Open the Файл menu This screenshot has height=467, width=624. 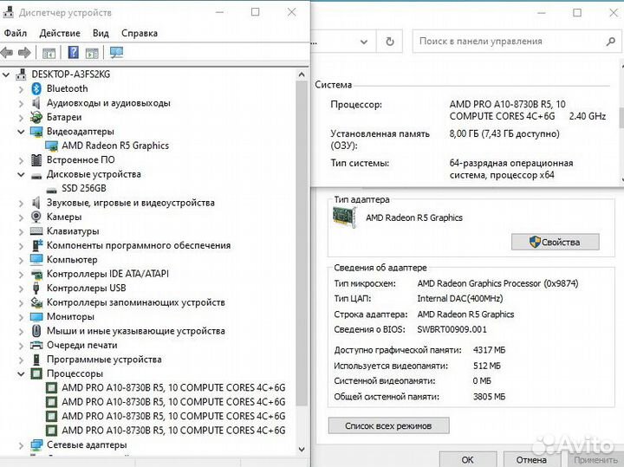[x=15, y=33]
